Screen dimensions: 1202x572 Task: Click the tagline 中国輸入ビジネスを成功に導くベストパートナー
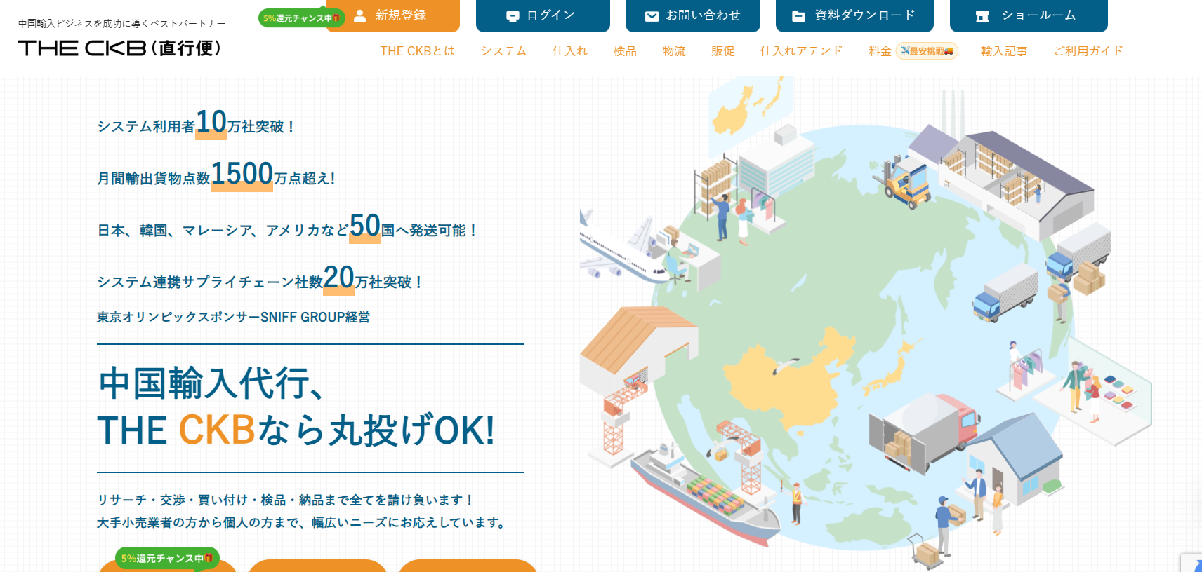click(x=121, y=23)
